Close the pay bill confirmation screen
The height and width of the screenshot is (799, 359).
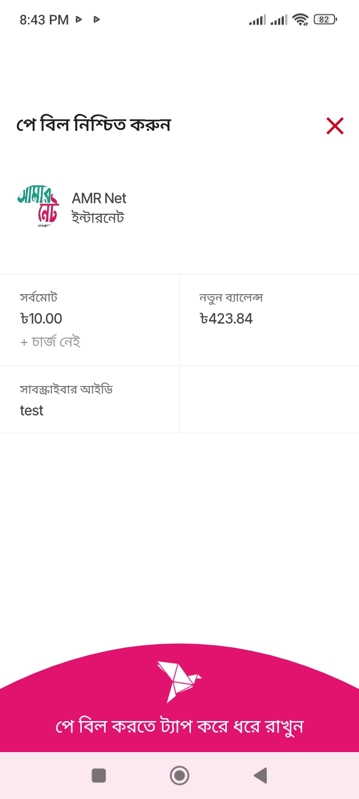point(335,126)
